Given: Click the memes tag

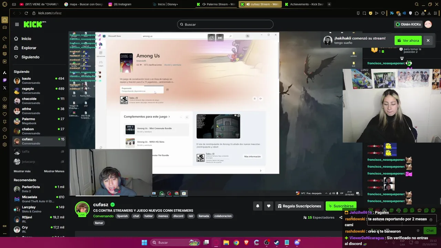Looking at the screenshot, I should [163, 216].
